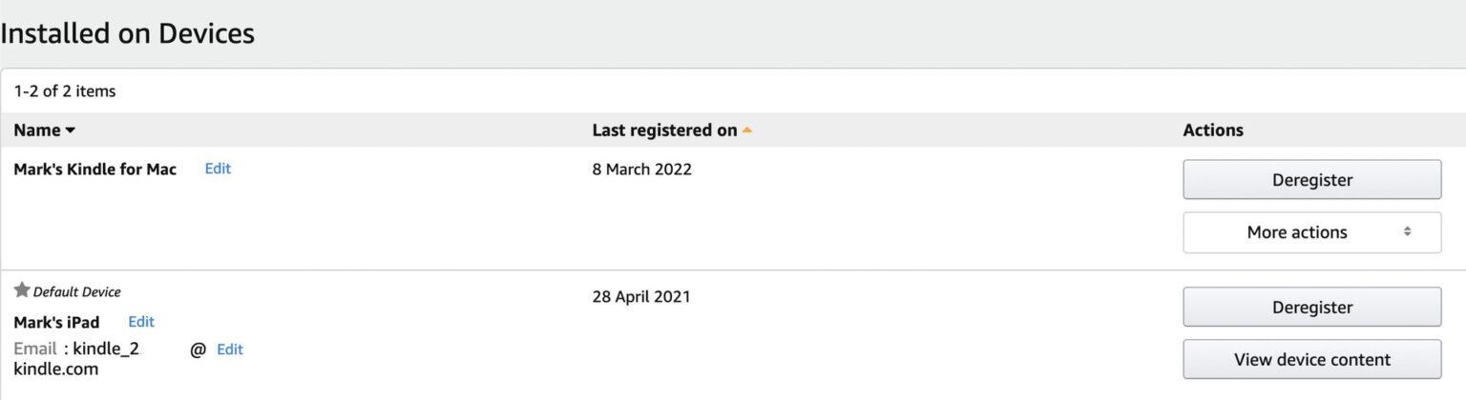Viewport: 1466px width, 400px height.
Task: Click the 8 March 2022 registration date
Action: [641, 170]
